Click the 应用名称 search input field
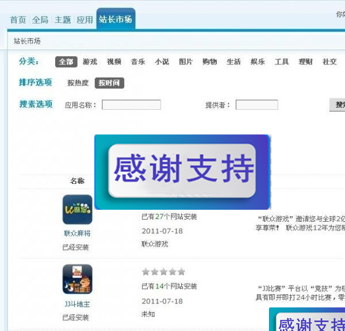345x331 pixels. click(131, 105)
